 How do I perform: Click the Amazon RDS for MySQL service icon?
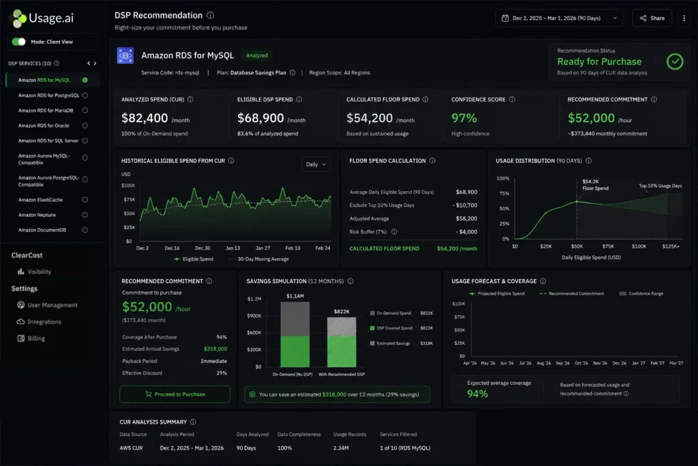pos(125,56)
